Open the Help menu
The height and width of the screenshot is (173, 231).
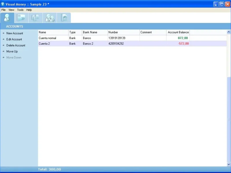point(29,10)
